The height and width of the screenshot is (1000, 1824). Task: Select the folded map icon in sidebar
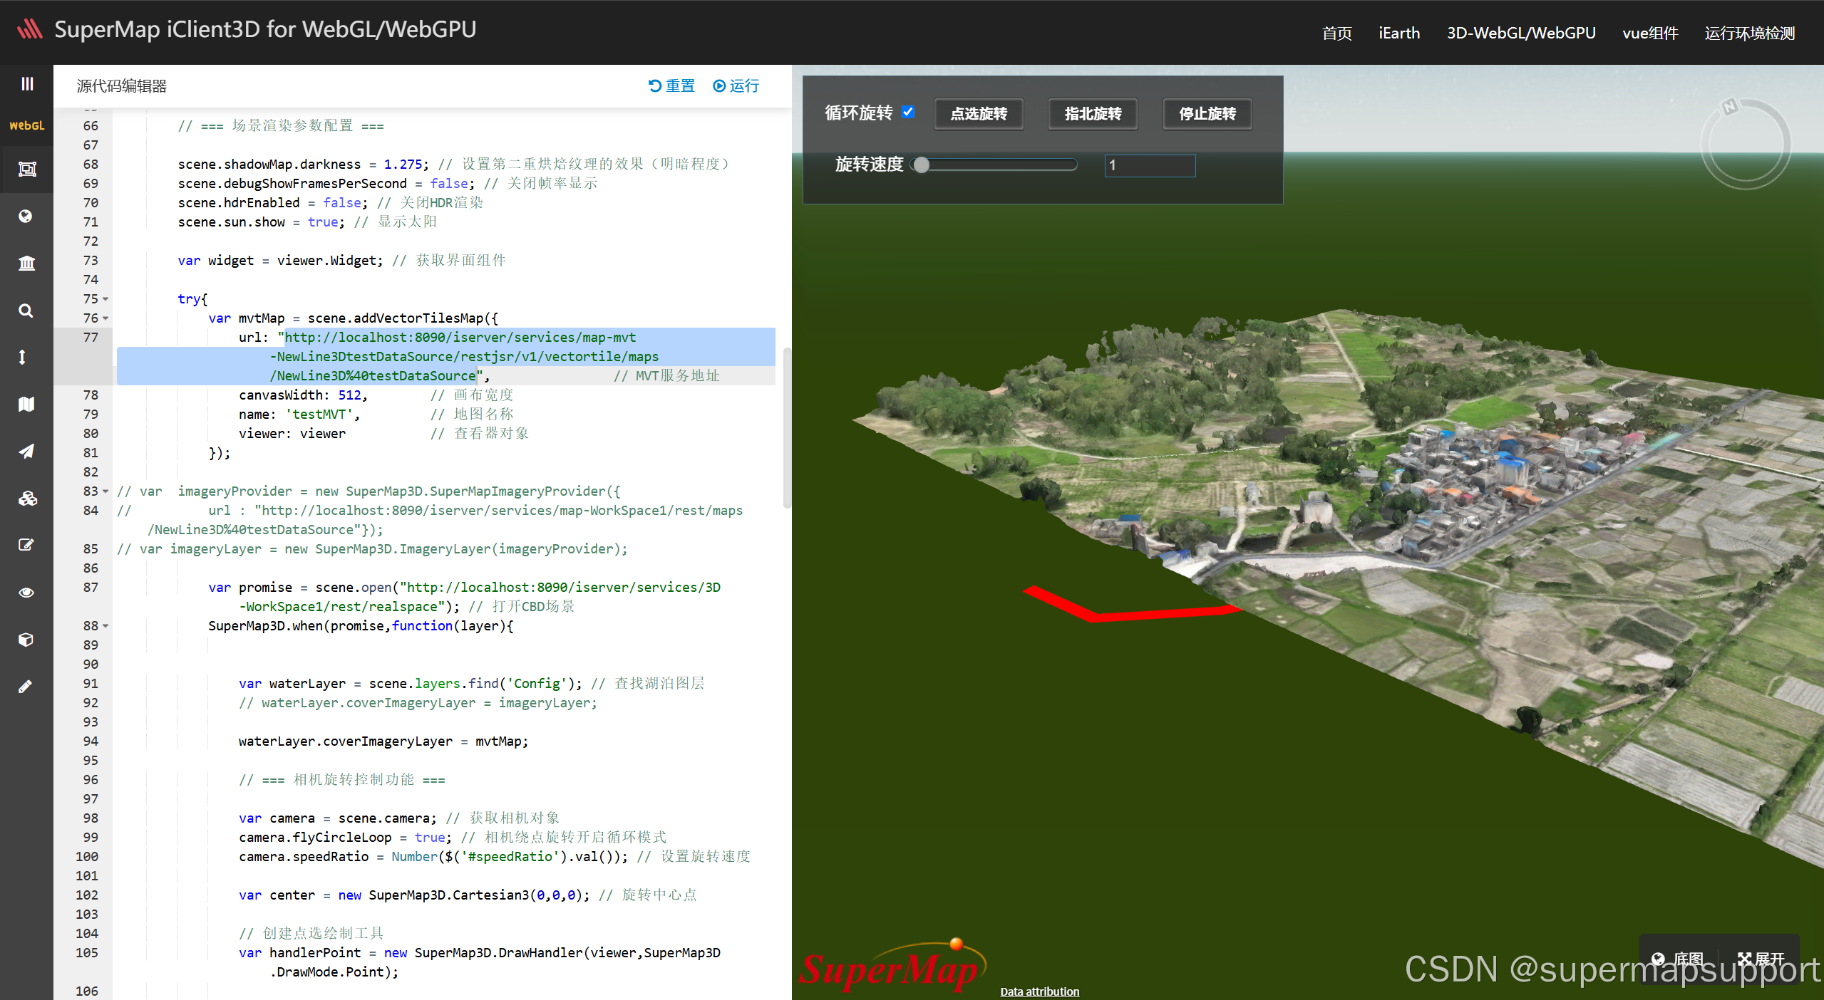pos(26,405)
